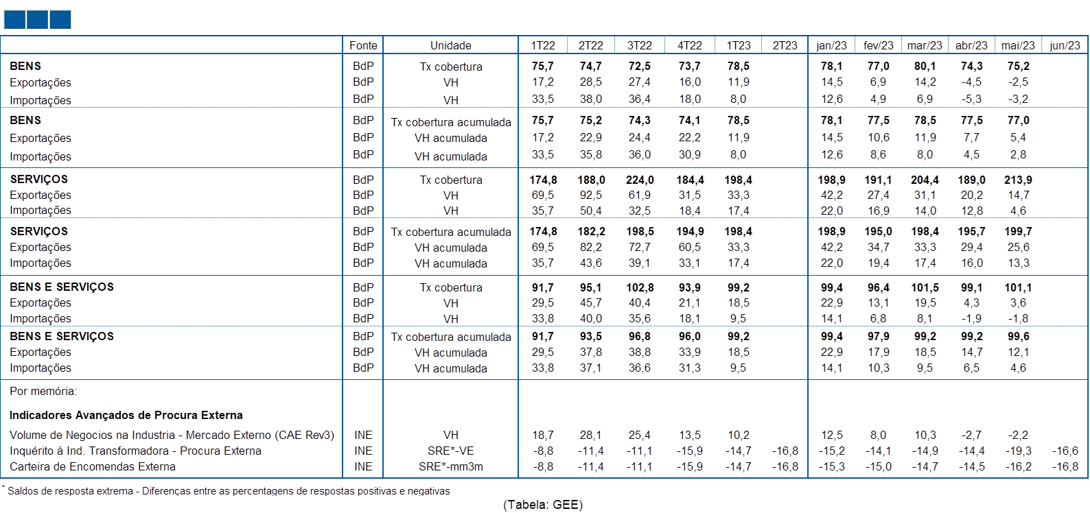This screenshot has height=513, width=1090.
Task: Click the first blue square at top left
Action: click(14, 20)
